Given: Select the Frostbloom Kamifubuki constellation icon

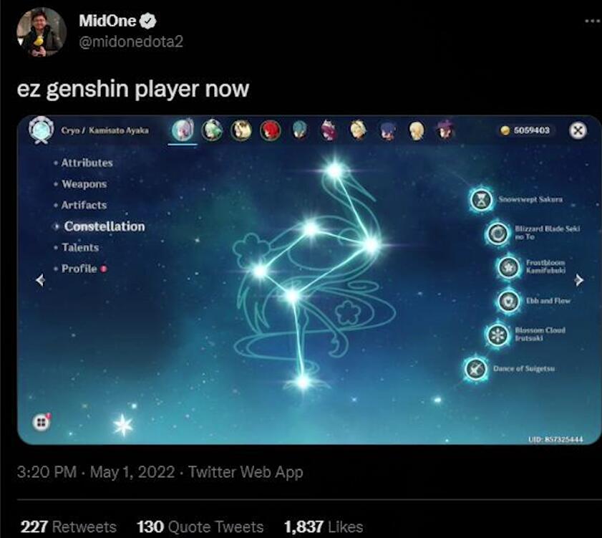Looking at the screenshot, I should click(509, 266).
